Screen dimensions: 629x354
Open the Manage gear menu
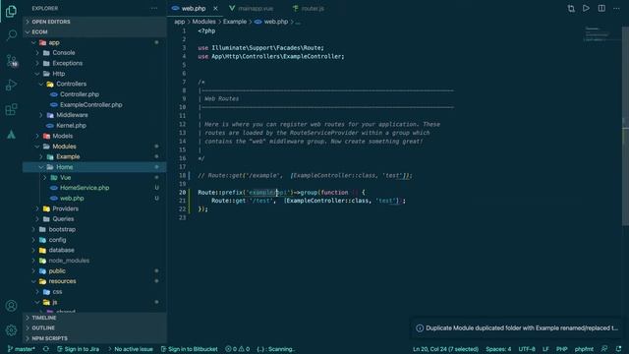(x=11, y=330)
